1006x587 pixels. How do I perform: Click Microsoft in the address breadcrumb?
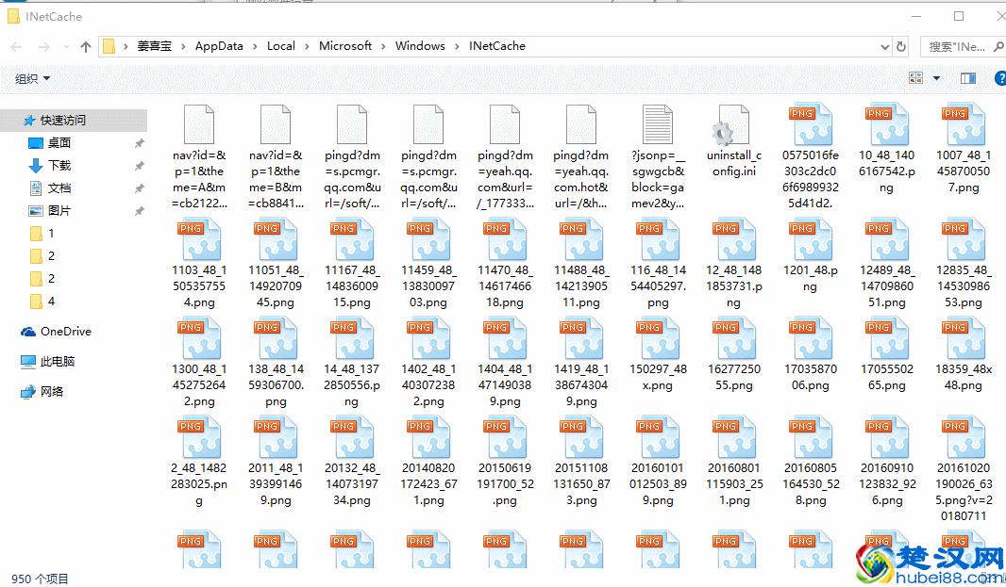point(345,46)
